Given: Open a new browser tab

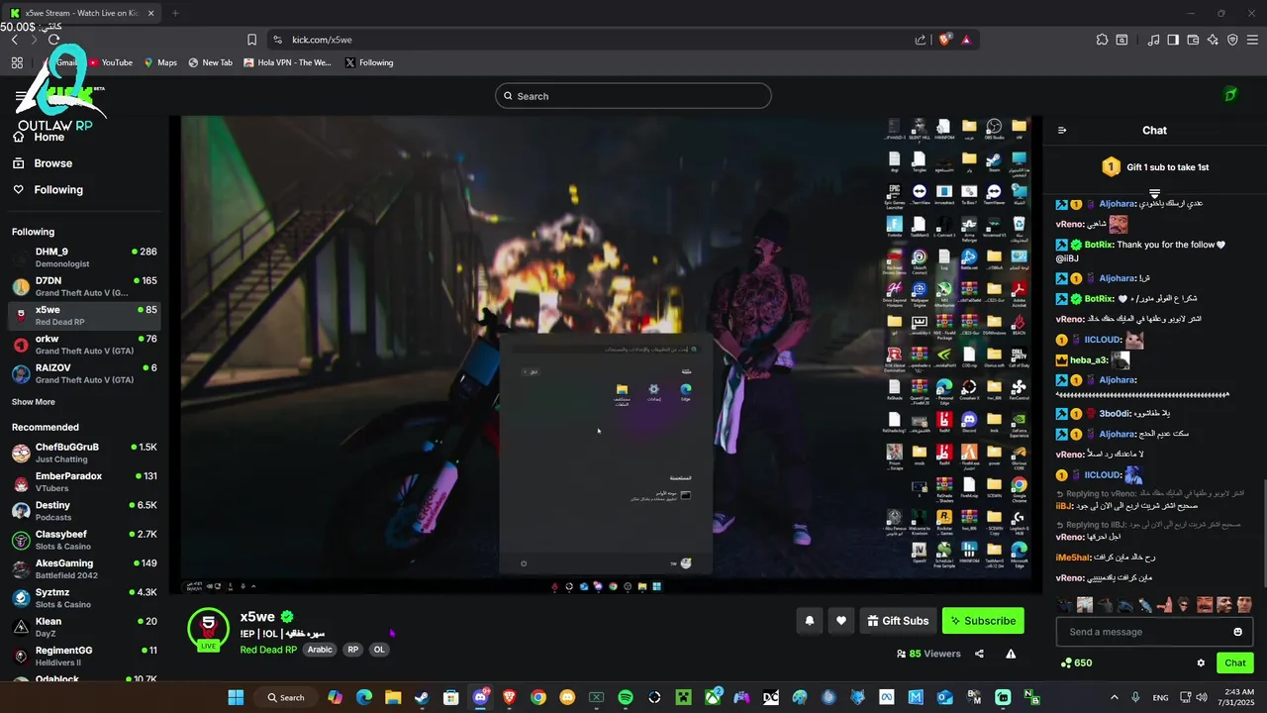Looking at the screenshot, I should [175, 13].
